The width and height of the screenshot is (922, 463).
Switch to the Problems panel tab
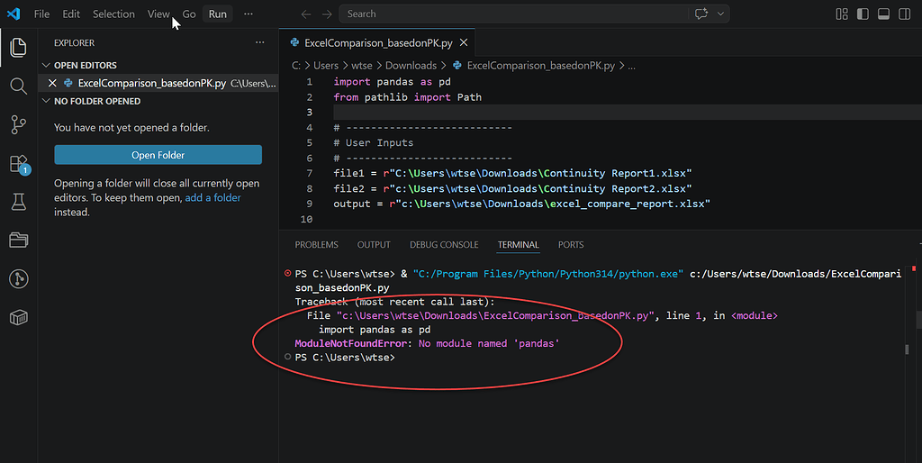tap(316, 245)
